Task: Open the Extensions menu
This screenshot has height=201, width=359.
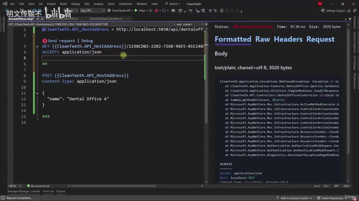Action: tap(125, 4)
